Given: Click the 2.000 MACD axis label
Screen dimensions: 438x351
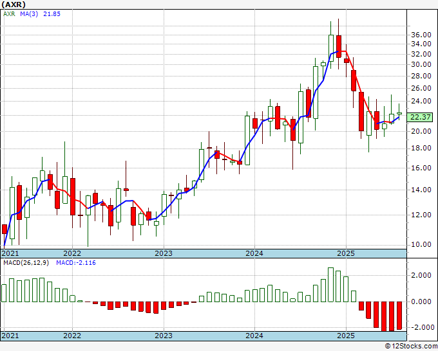Looking at the screenshot, I should (x=421, y=275).
